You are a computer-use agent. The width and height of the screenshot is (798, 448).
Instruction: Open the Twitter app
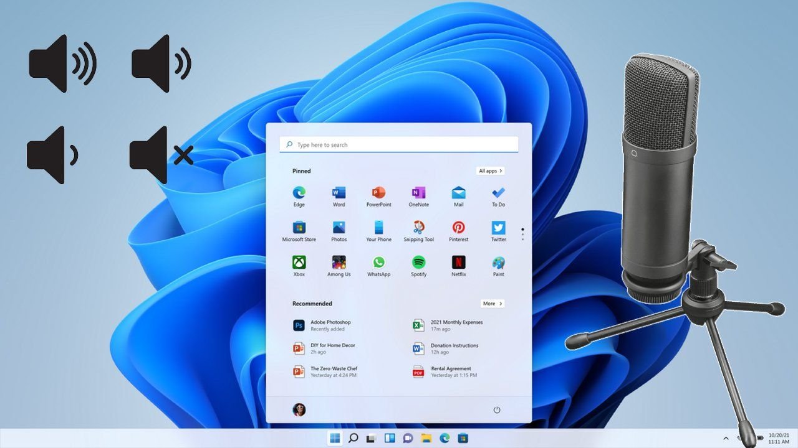click(x=498, y=231)
